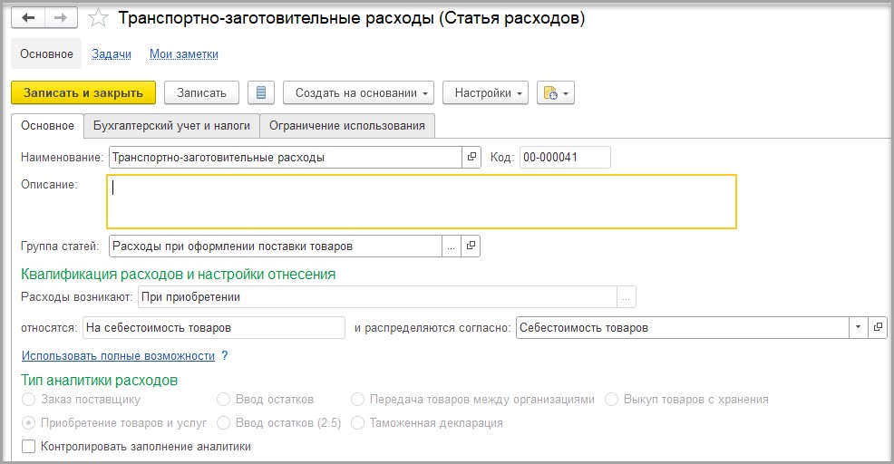This screenshot has width=894, height=464.
Task: Click into the Описание text area
Action: tap(422, 202)
